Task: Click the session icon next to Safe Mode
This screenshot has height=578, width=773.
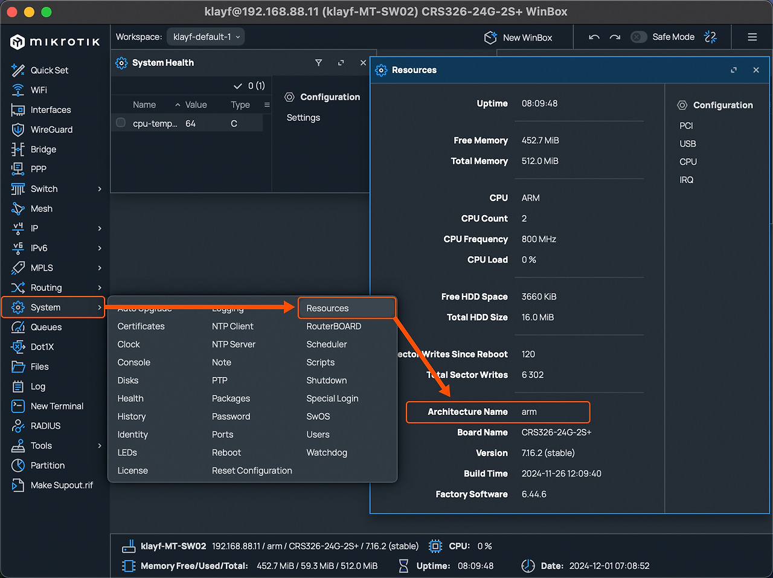Action: (x=711, y=37)
